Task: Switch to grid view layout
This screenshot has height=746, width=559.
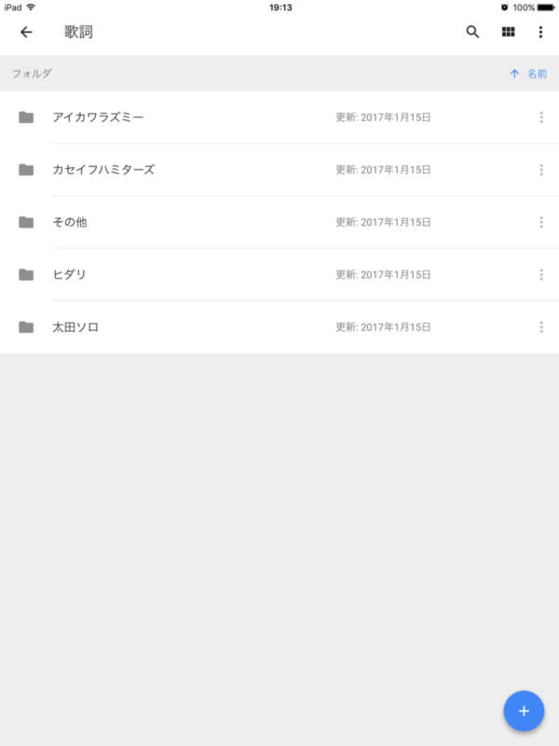Action: click(508, 32)
